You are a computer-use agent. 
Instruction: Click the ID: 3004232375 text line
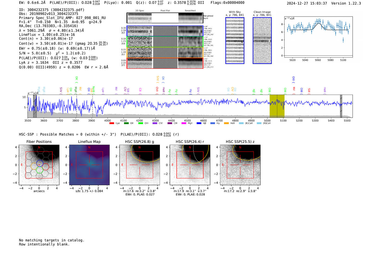[52, 10]
